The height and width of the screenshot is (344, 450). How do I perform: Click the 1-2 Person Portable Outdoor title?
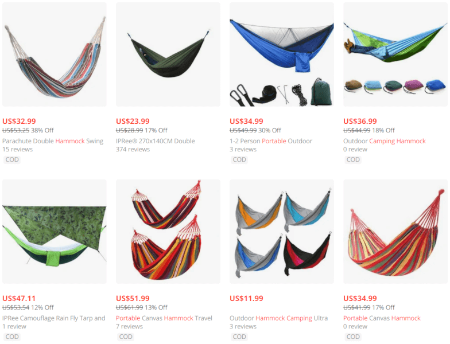(271, 141)
